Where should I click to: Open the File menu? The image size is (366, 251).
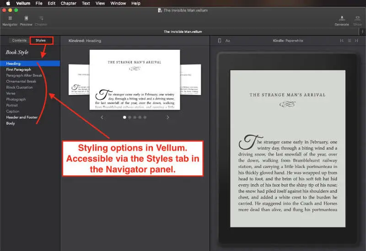(39, 3)
